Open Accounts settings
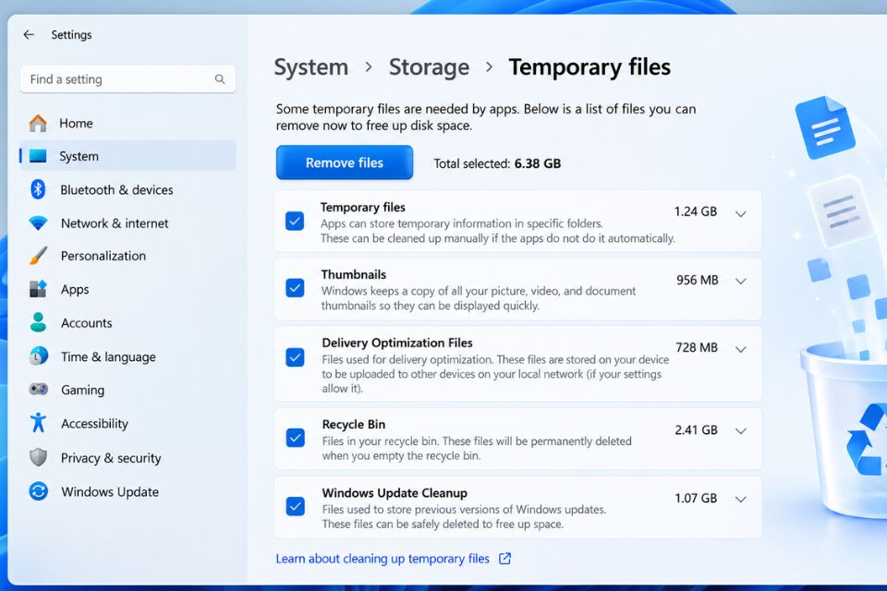 click(128, 322)
